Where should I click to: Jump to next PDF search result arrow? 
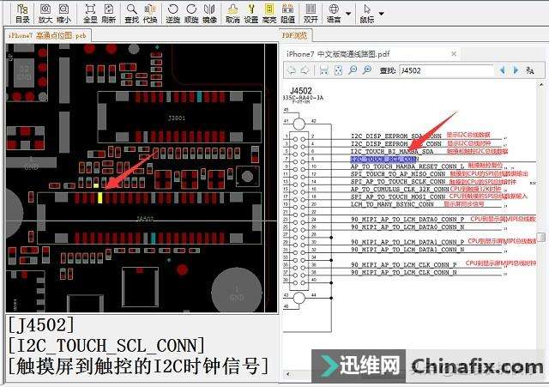point(516,70)
